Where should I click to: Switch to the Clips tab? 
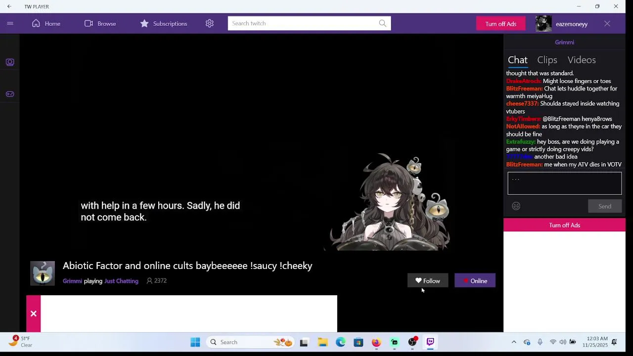click(547, 60)
